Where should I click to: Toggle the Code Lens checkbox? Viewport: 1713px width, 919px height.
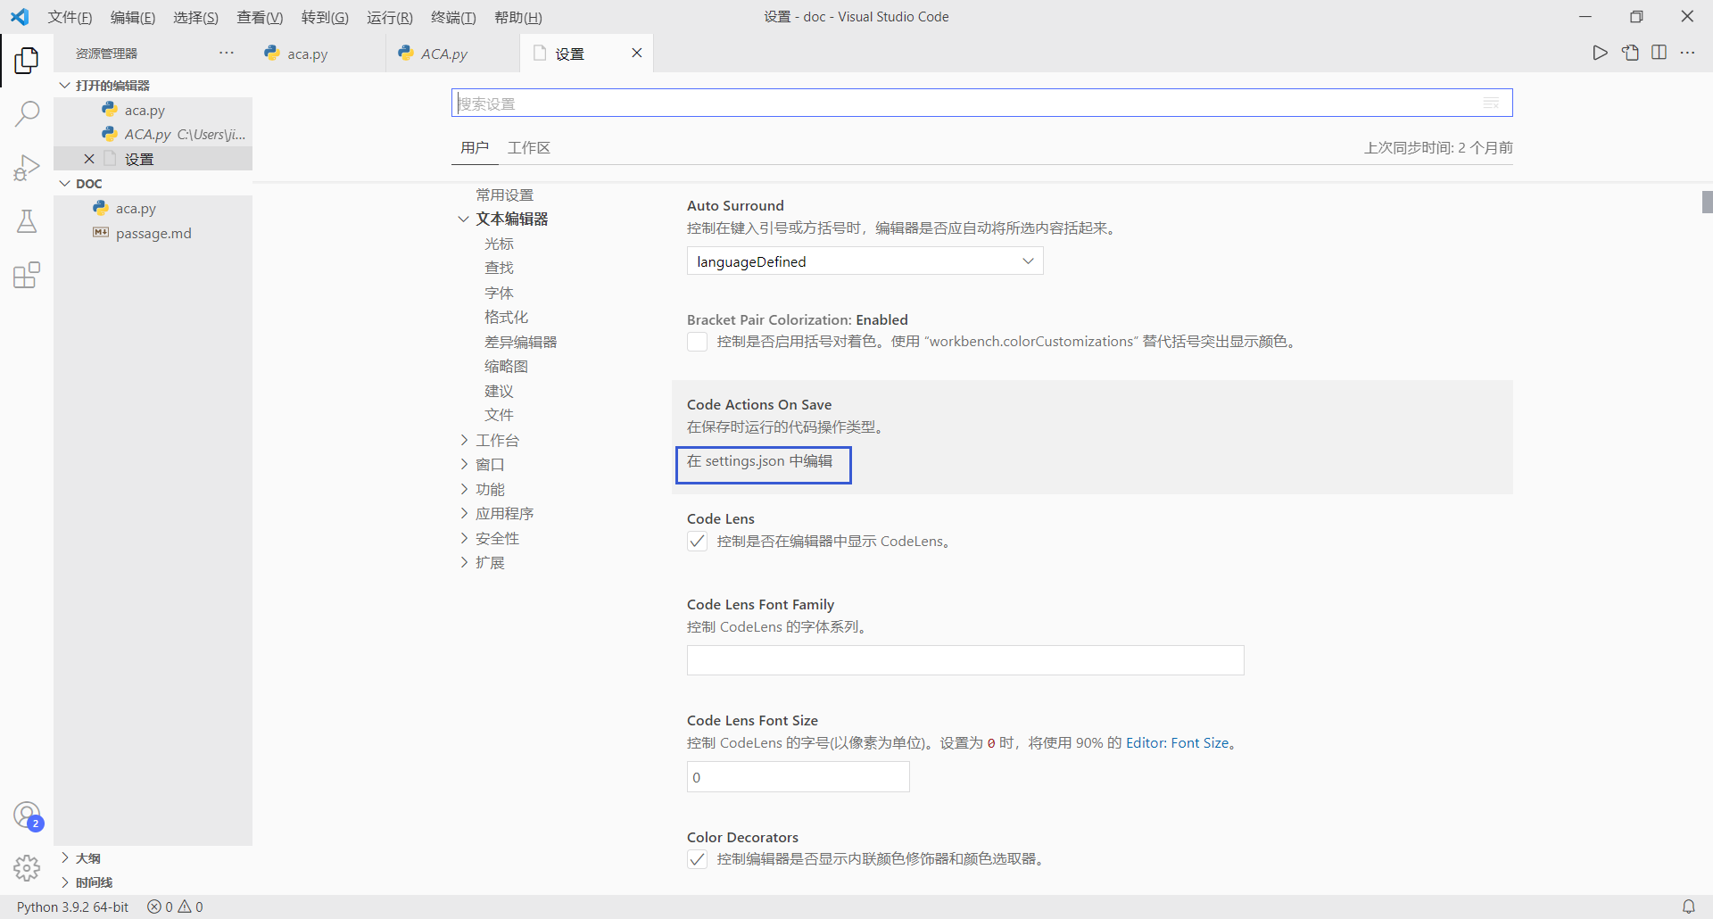pyautogui.click(x=698, y=542)
